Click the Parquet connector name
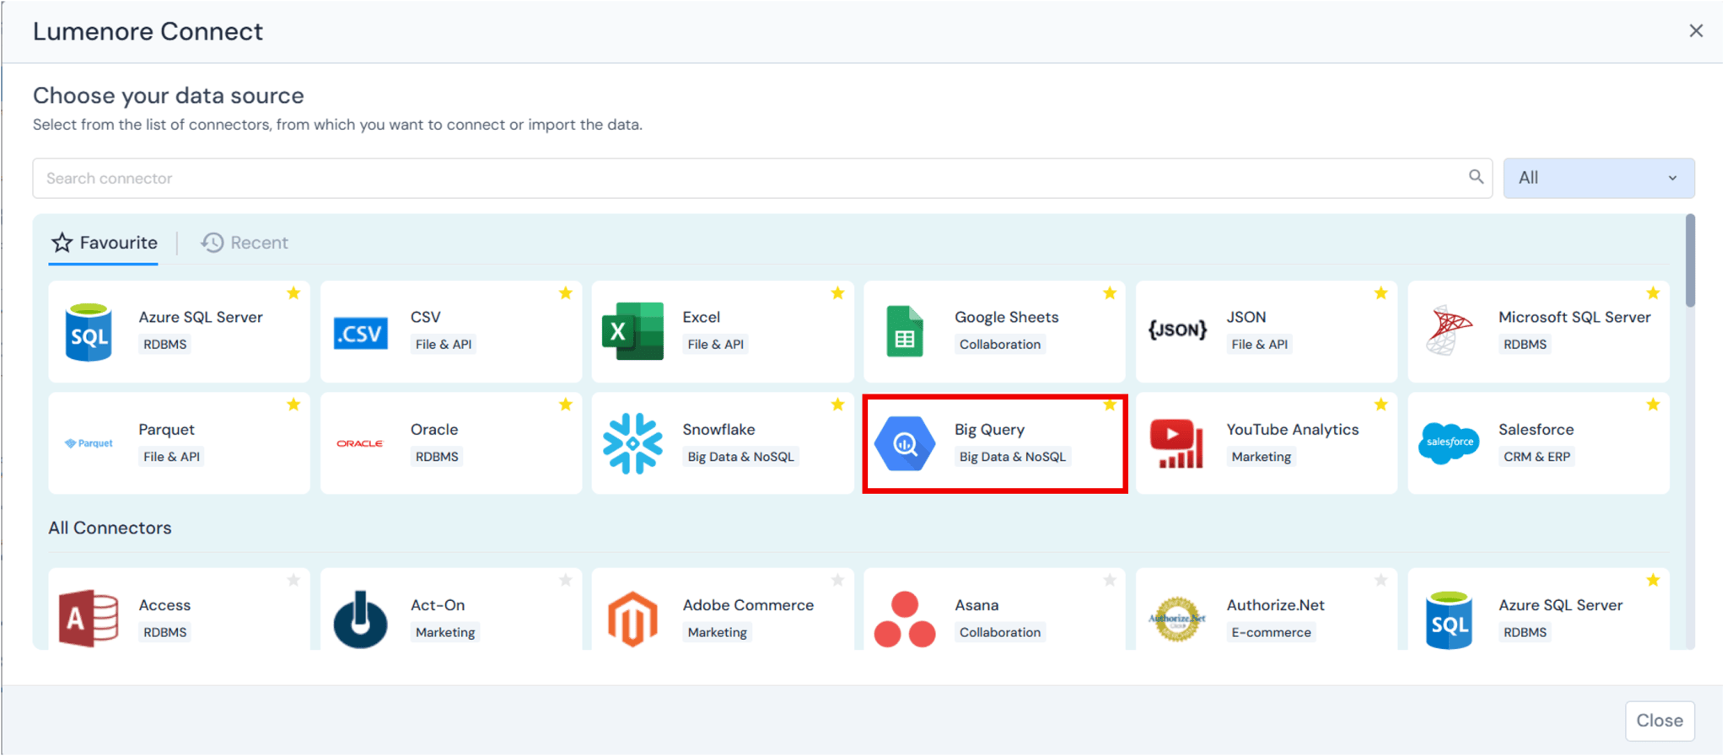1727x756 pixels. coord(166,430)
